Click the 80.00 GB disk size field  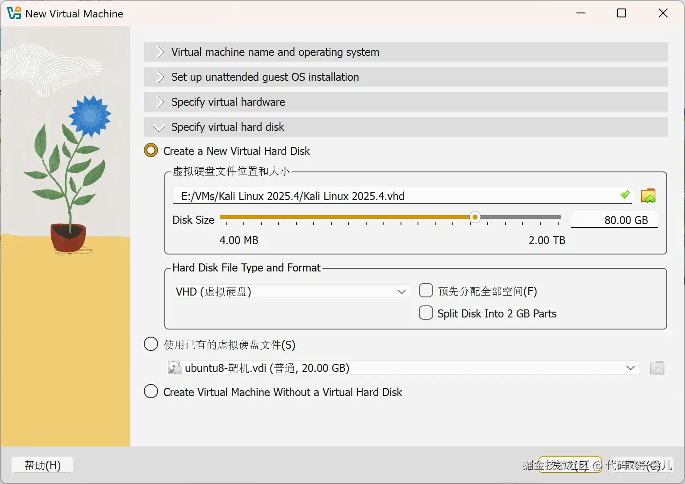coord(614,220)
